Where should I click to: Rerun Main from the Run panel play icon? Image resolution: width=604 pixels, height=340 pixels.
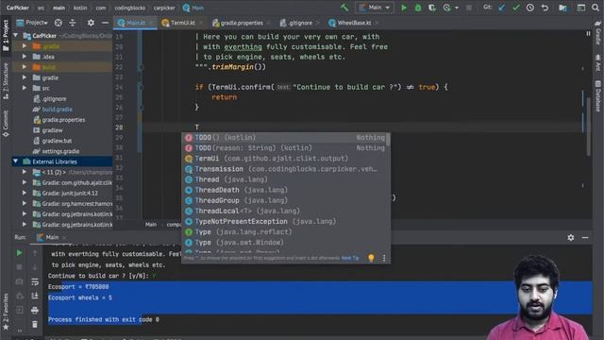click(19, 253)
